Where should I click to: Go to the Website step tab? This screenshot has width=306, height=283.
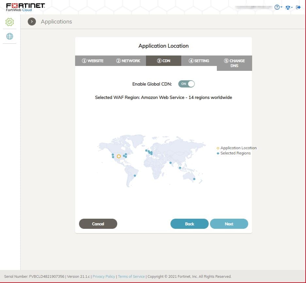click(x=93, y=61)
